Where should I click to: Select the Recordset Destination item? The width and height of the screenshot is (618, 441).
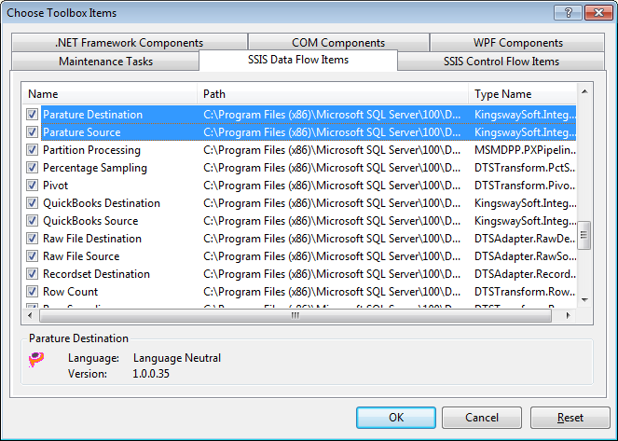click(x=96, y=274)
